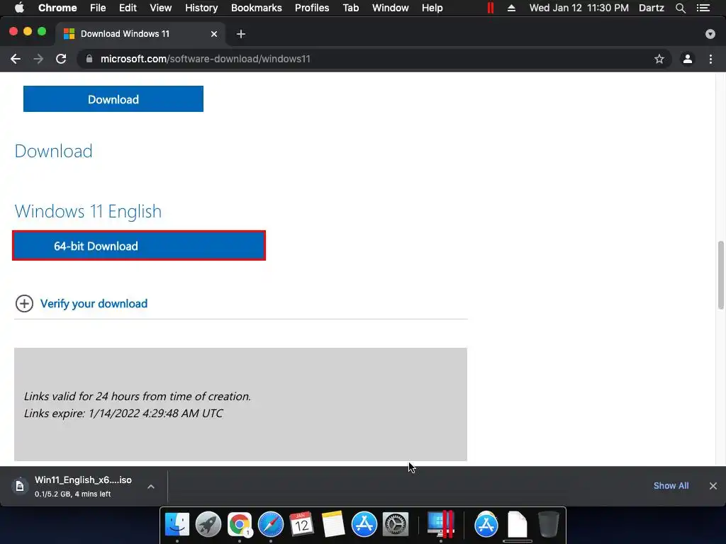Screen dimensions: 726x544
Task: Go back to the previous page
Action: (x=16, y=59)
